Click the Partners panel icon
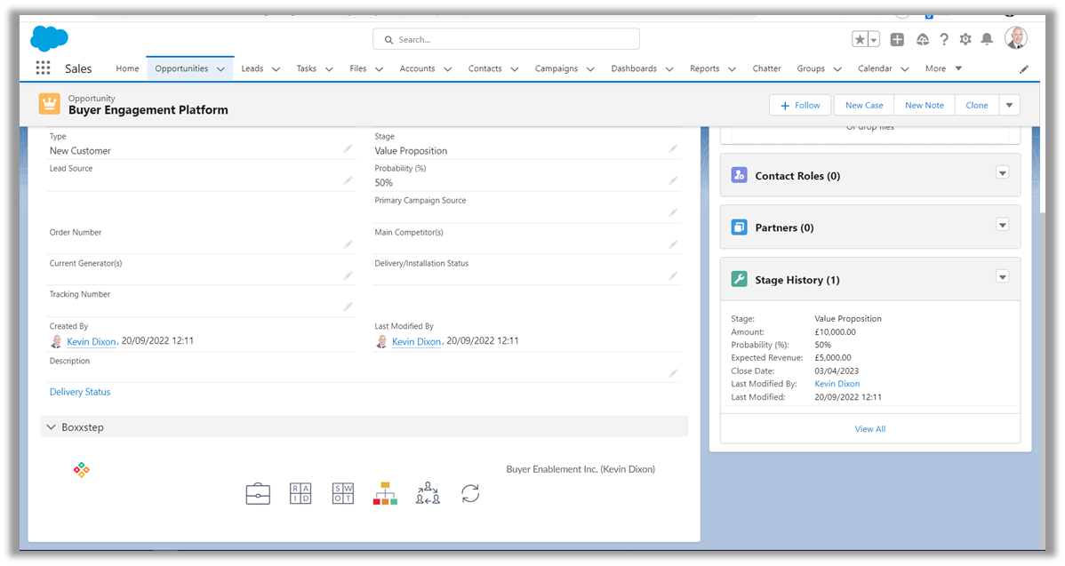The height and width of the screenshot is (566, 1065). pyautogui.click(x=739, y=227)
